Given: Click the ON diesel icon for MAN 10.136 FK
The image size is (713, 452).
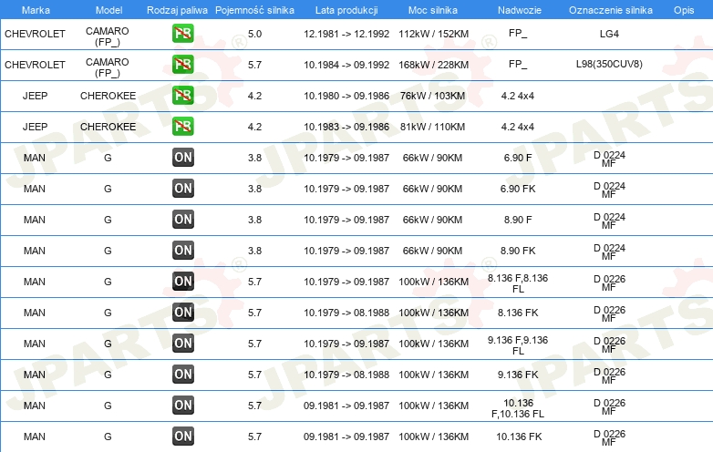Looking at the screenshot, I should click(182, 437).
